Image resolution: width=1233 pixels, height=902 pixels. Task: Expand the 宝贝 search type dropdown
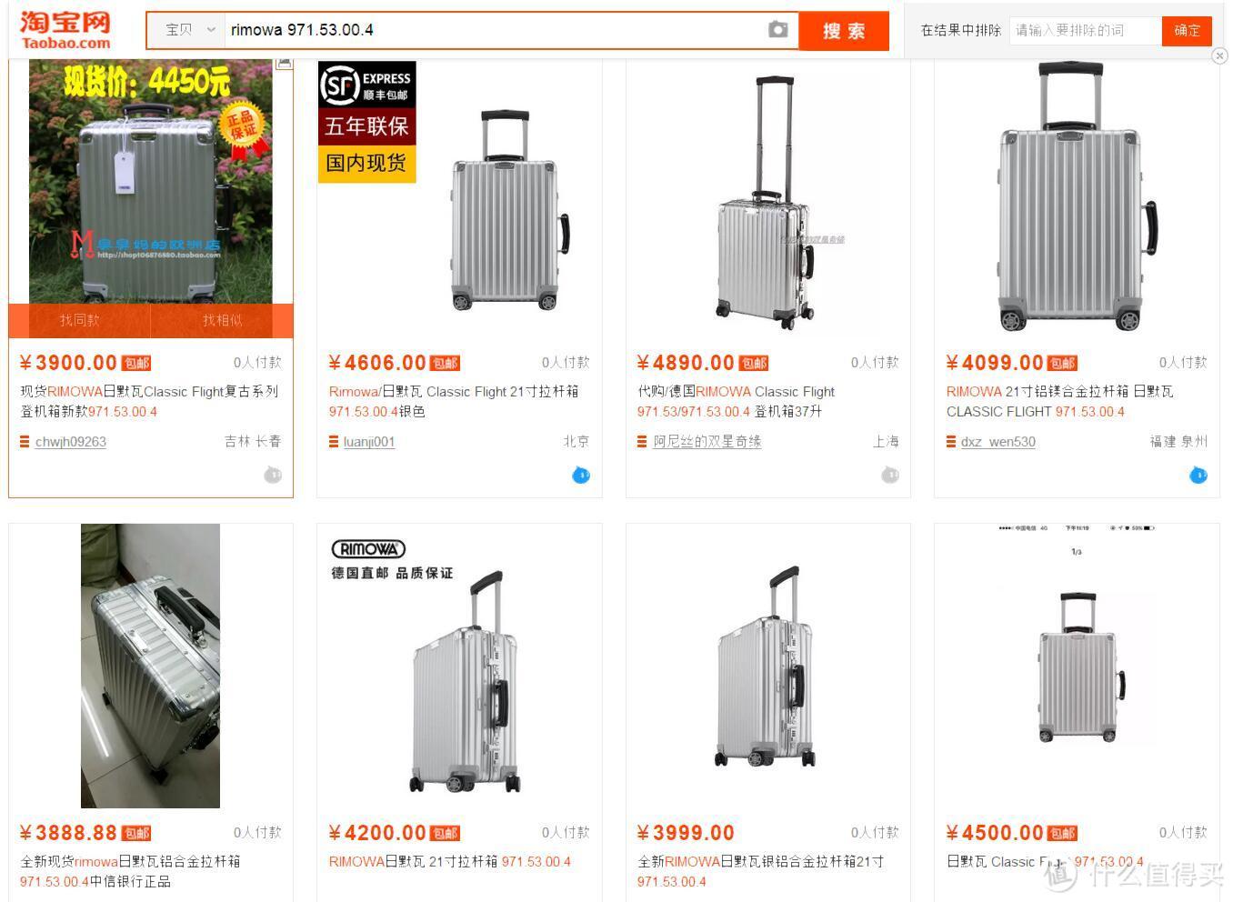click(188, 30)
